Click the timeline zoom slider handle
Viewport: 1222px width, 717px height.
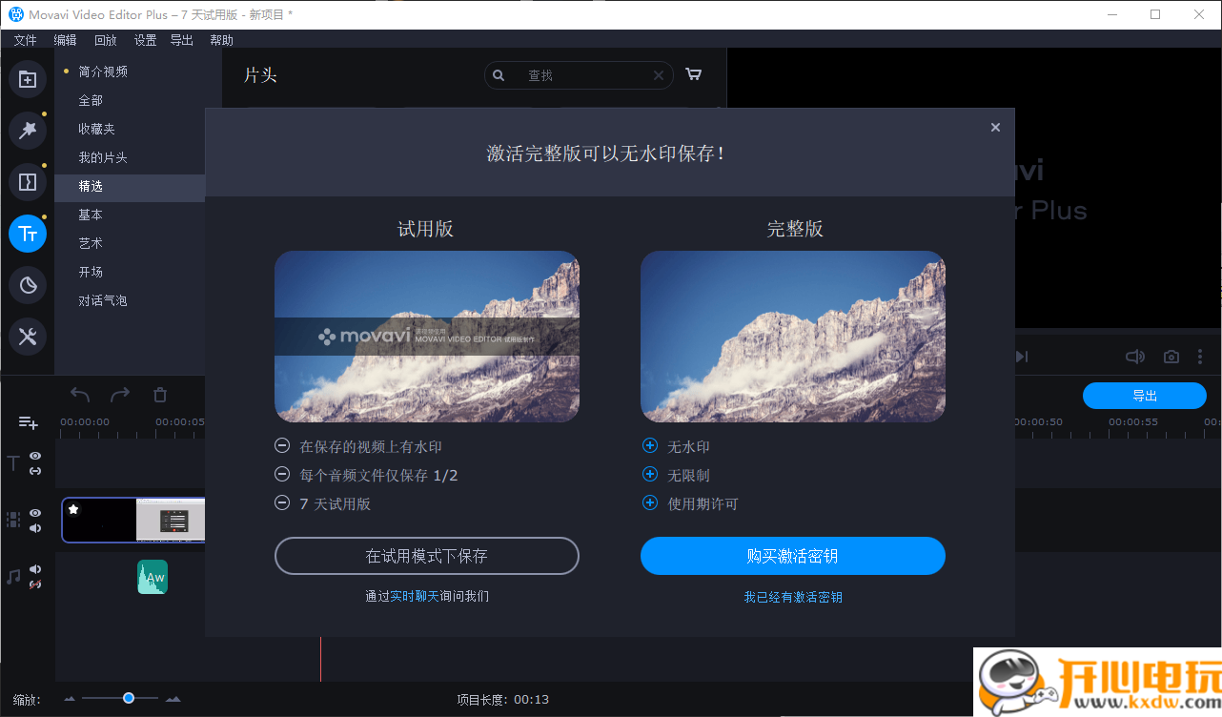tap(129, 699)
